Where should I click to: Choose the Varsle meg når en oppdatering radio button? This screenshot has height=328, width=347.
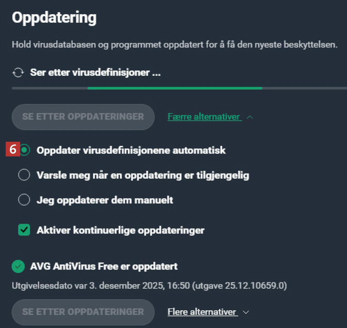[x=24, y=175]
